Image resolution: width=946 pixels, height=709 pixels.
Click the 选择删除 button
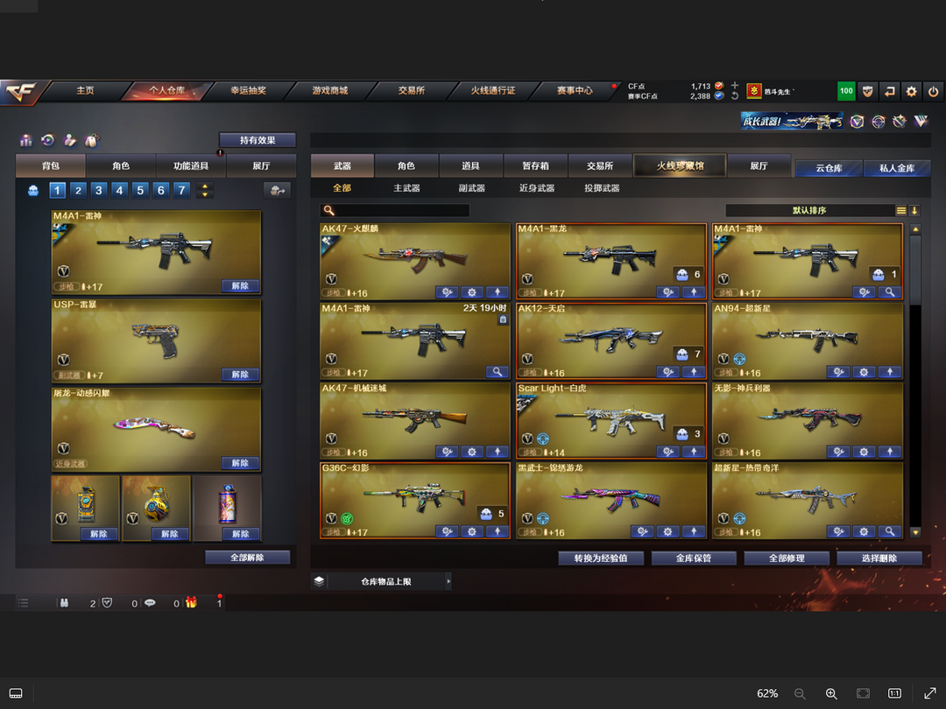[879, 558]
